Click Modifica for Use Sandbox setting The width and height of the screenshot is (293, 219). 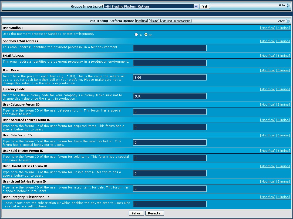tap(267, 28)
